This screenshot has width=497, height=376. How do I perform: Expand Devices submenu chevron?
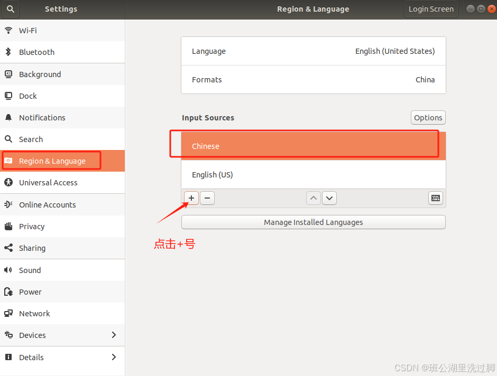114,335
